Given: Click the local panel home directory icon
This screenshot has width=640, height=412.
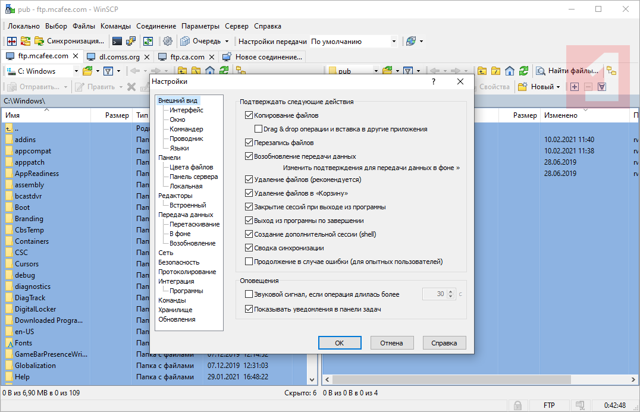Looking at the screenshot, I should pos(210,71).
